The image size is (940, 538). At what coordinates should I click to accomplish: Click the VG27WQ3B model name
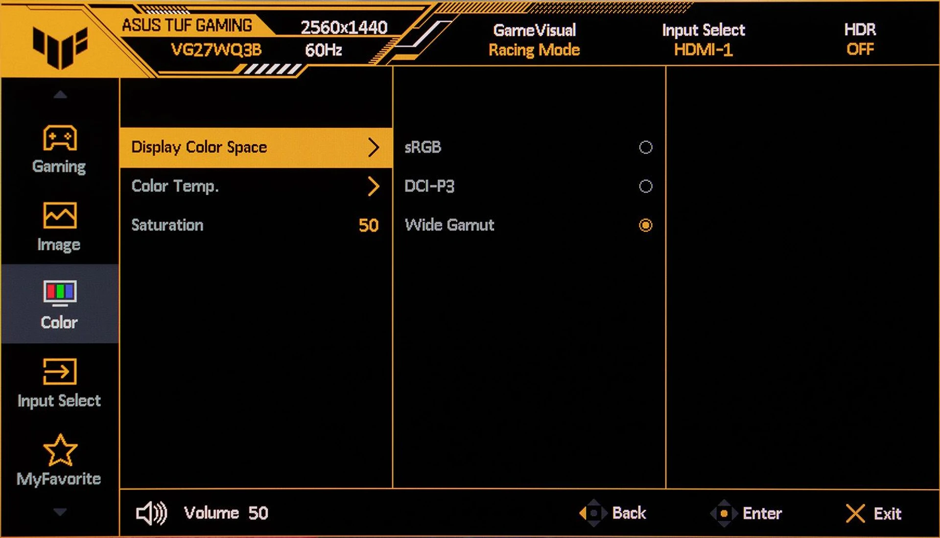pos(216,50)
